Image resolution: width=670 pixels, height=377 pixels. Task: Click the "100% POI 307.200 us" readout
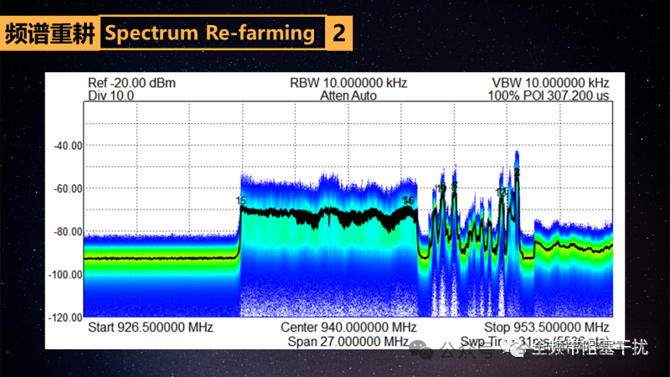pyautogui.click(x=549, y=96)
